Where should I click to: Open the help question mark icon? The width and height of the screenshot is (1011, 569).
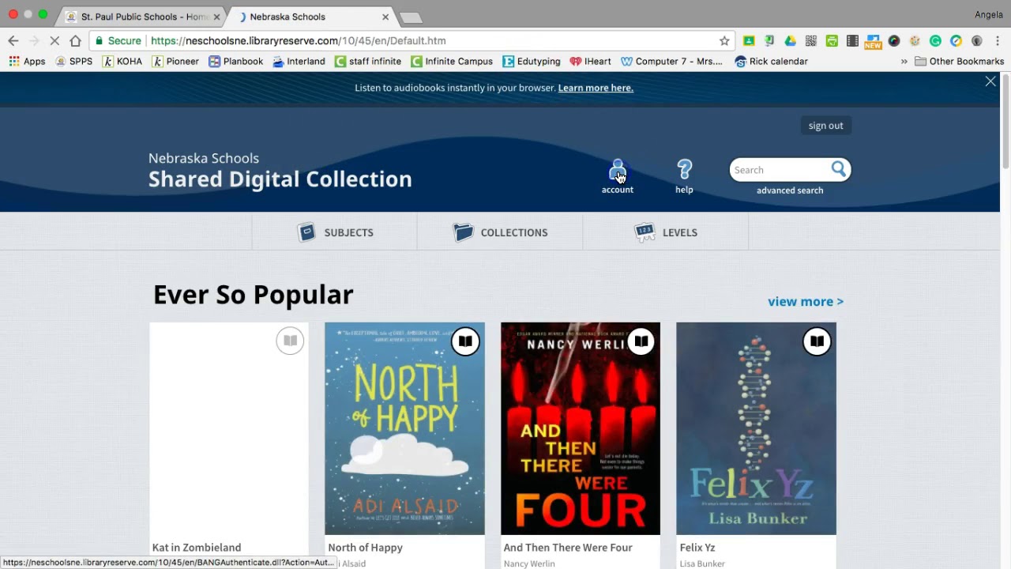click(684, 170)
